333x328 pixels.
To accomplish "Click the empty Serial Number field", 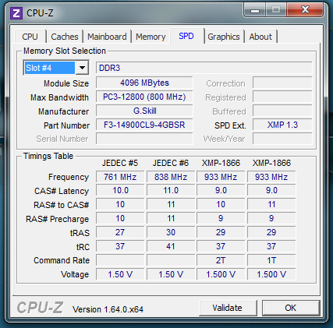I will [144, 139].
